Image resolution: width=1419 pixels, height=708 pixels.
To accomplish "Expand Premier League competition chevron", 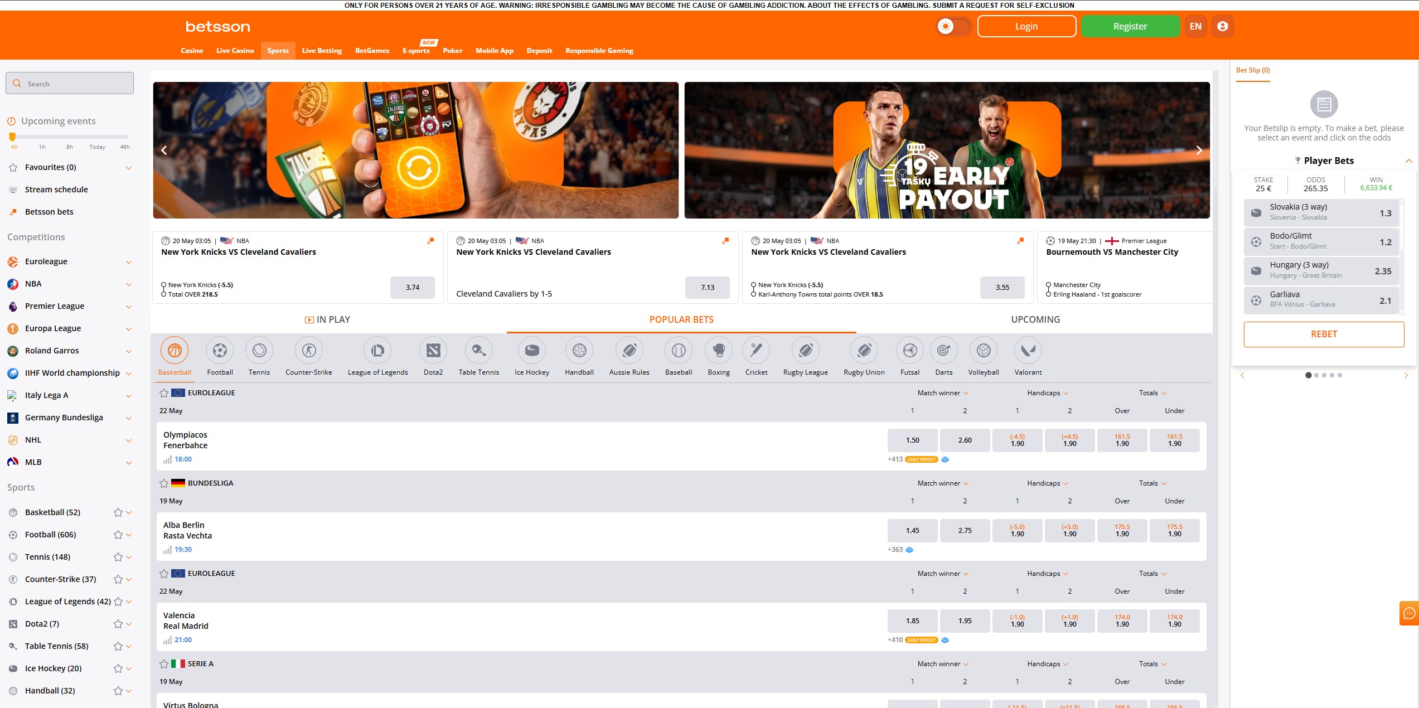I will tap(129, 307).
